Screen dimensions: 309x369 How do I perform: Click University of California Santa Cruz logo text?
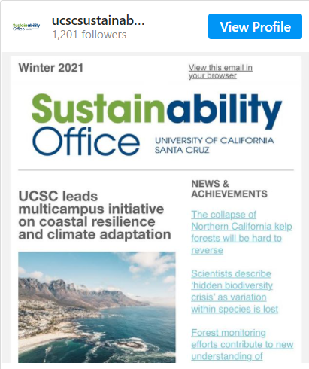(x=214, y=145)
